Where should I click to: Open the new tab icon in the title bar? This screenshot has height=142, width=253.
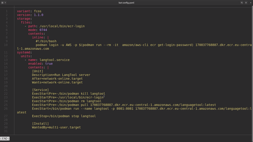click(x=2, y=3)
